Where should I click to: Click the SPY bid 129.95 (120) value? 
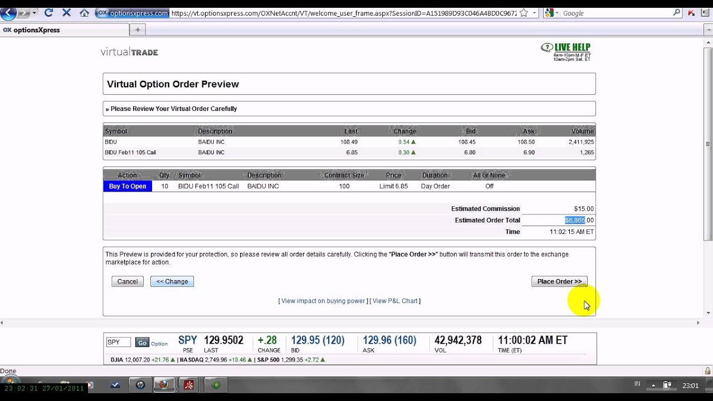[318, 340]
